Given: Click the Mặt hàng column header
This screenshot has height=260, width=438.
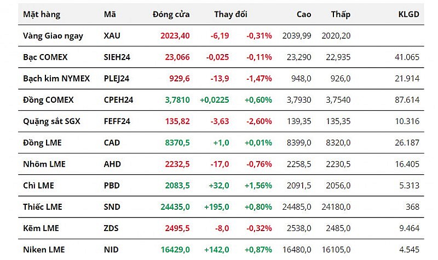Looking at the screenshot, I should click(42, 14).
